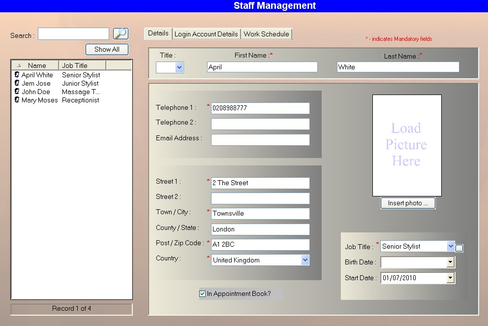488x326 pixels.
Task: Click the Record 1 of 4 status bar
Action: pyautogui.click(x=72, y=309)
